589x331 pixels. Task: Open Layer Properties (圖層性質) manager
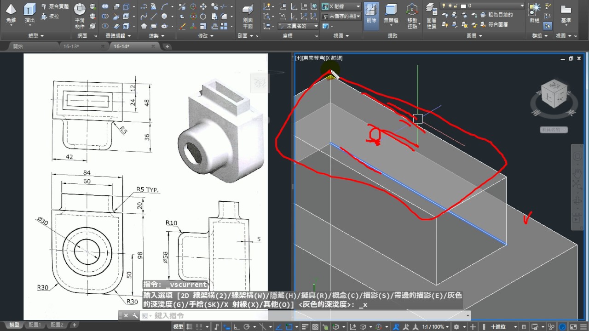coord(431,16)
